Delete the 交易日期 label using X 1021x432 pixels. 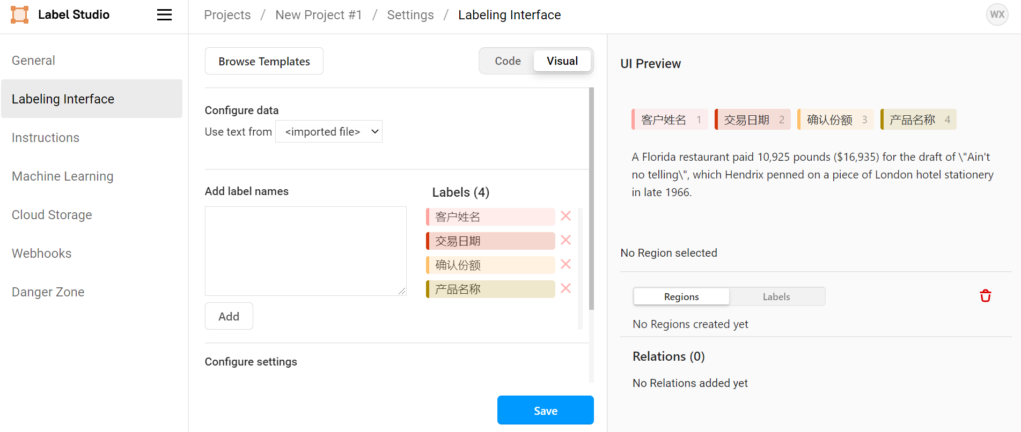tap(565, 240)
